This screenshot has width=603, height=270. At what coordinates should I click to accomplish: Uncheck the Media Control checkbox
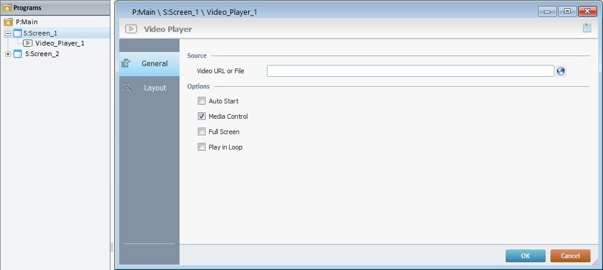click(202, 116)
